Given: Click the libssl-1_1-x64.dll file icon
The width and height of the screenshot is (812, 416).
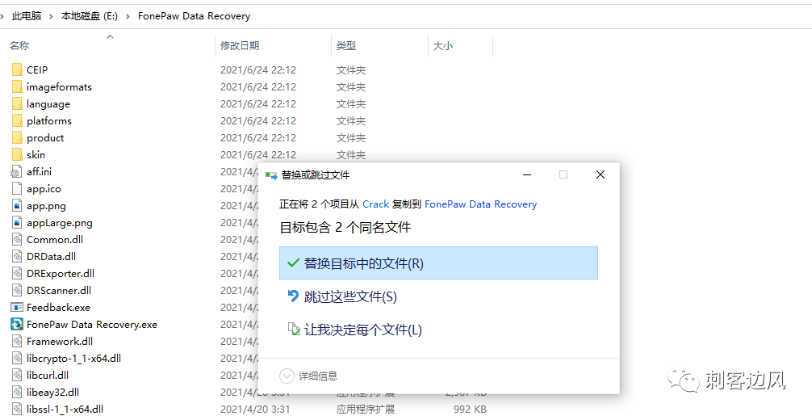Looking at the screenshot, I should [17, 410].
